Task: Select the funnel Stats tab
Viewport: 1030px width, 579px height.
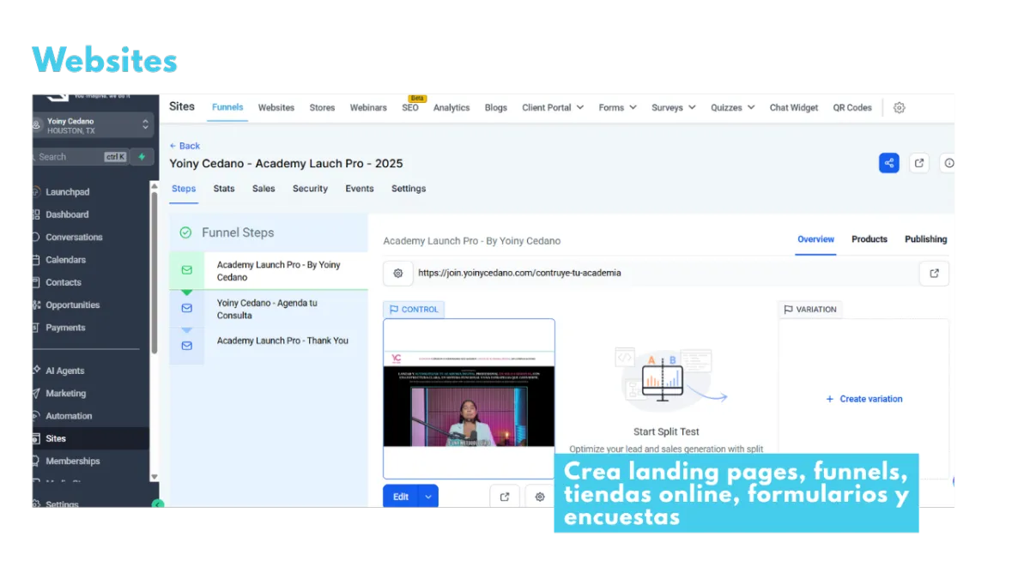Action: click(224, 189)
